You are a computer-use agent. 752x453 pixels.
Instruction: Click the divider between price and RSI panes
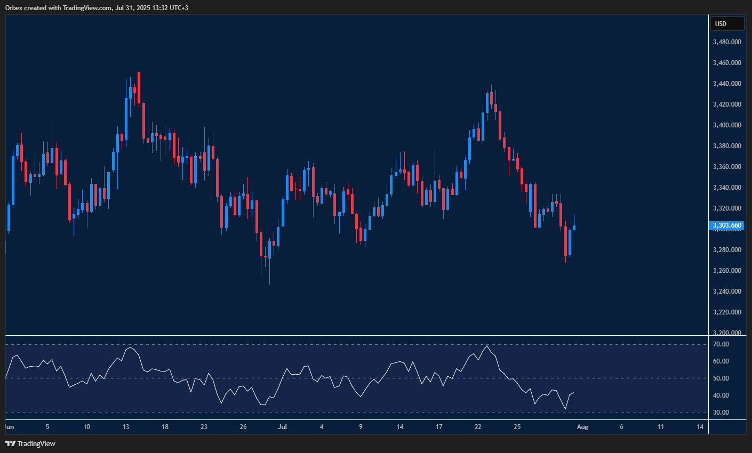click(352, 335)
